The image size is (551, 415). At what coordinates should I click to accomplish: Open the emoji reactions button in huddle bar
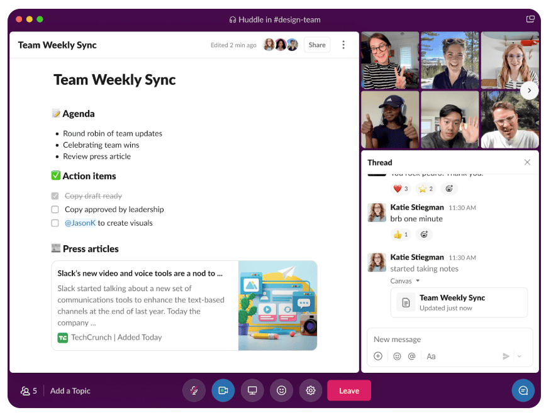pyautogui.click(x=281, y=390)
